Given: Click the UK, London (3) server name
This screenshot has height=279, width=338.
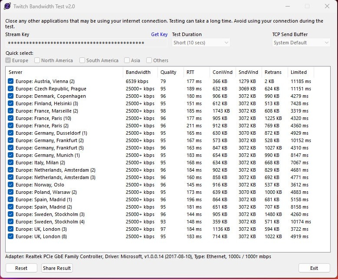Looking at the screenshot, I should 41,229.
